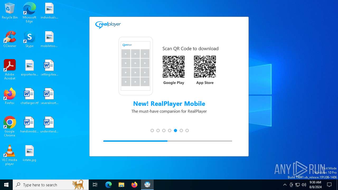Image resolution: width=338 pixels, height=190 pixels.
Task: Select the mobiletoo image file on desktop
Action: 49,39
